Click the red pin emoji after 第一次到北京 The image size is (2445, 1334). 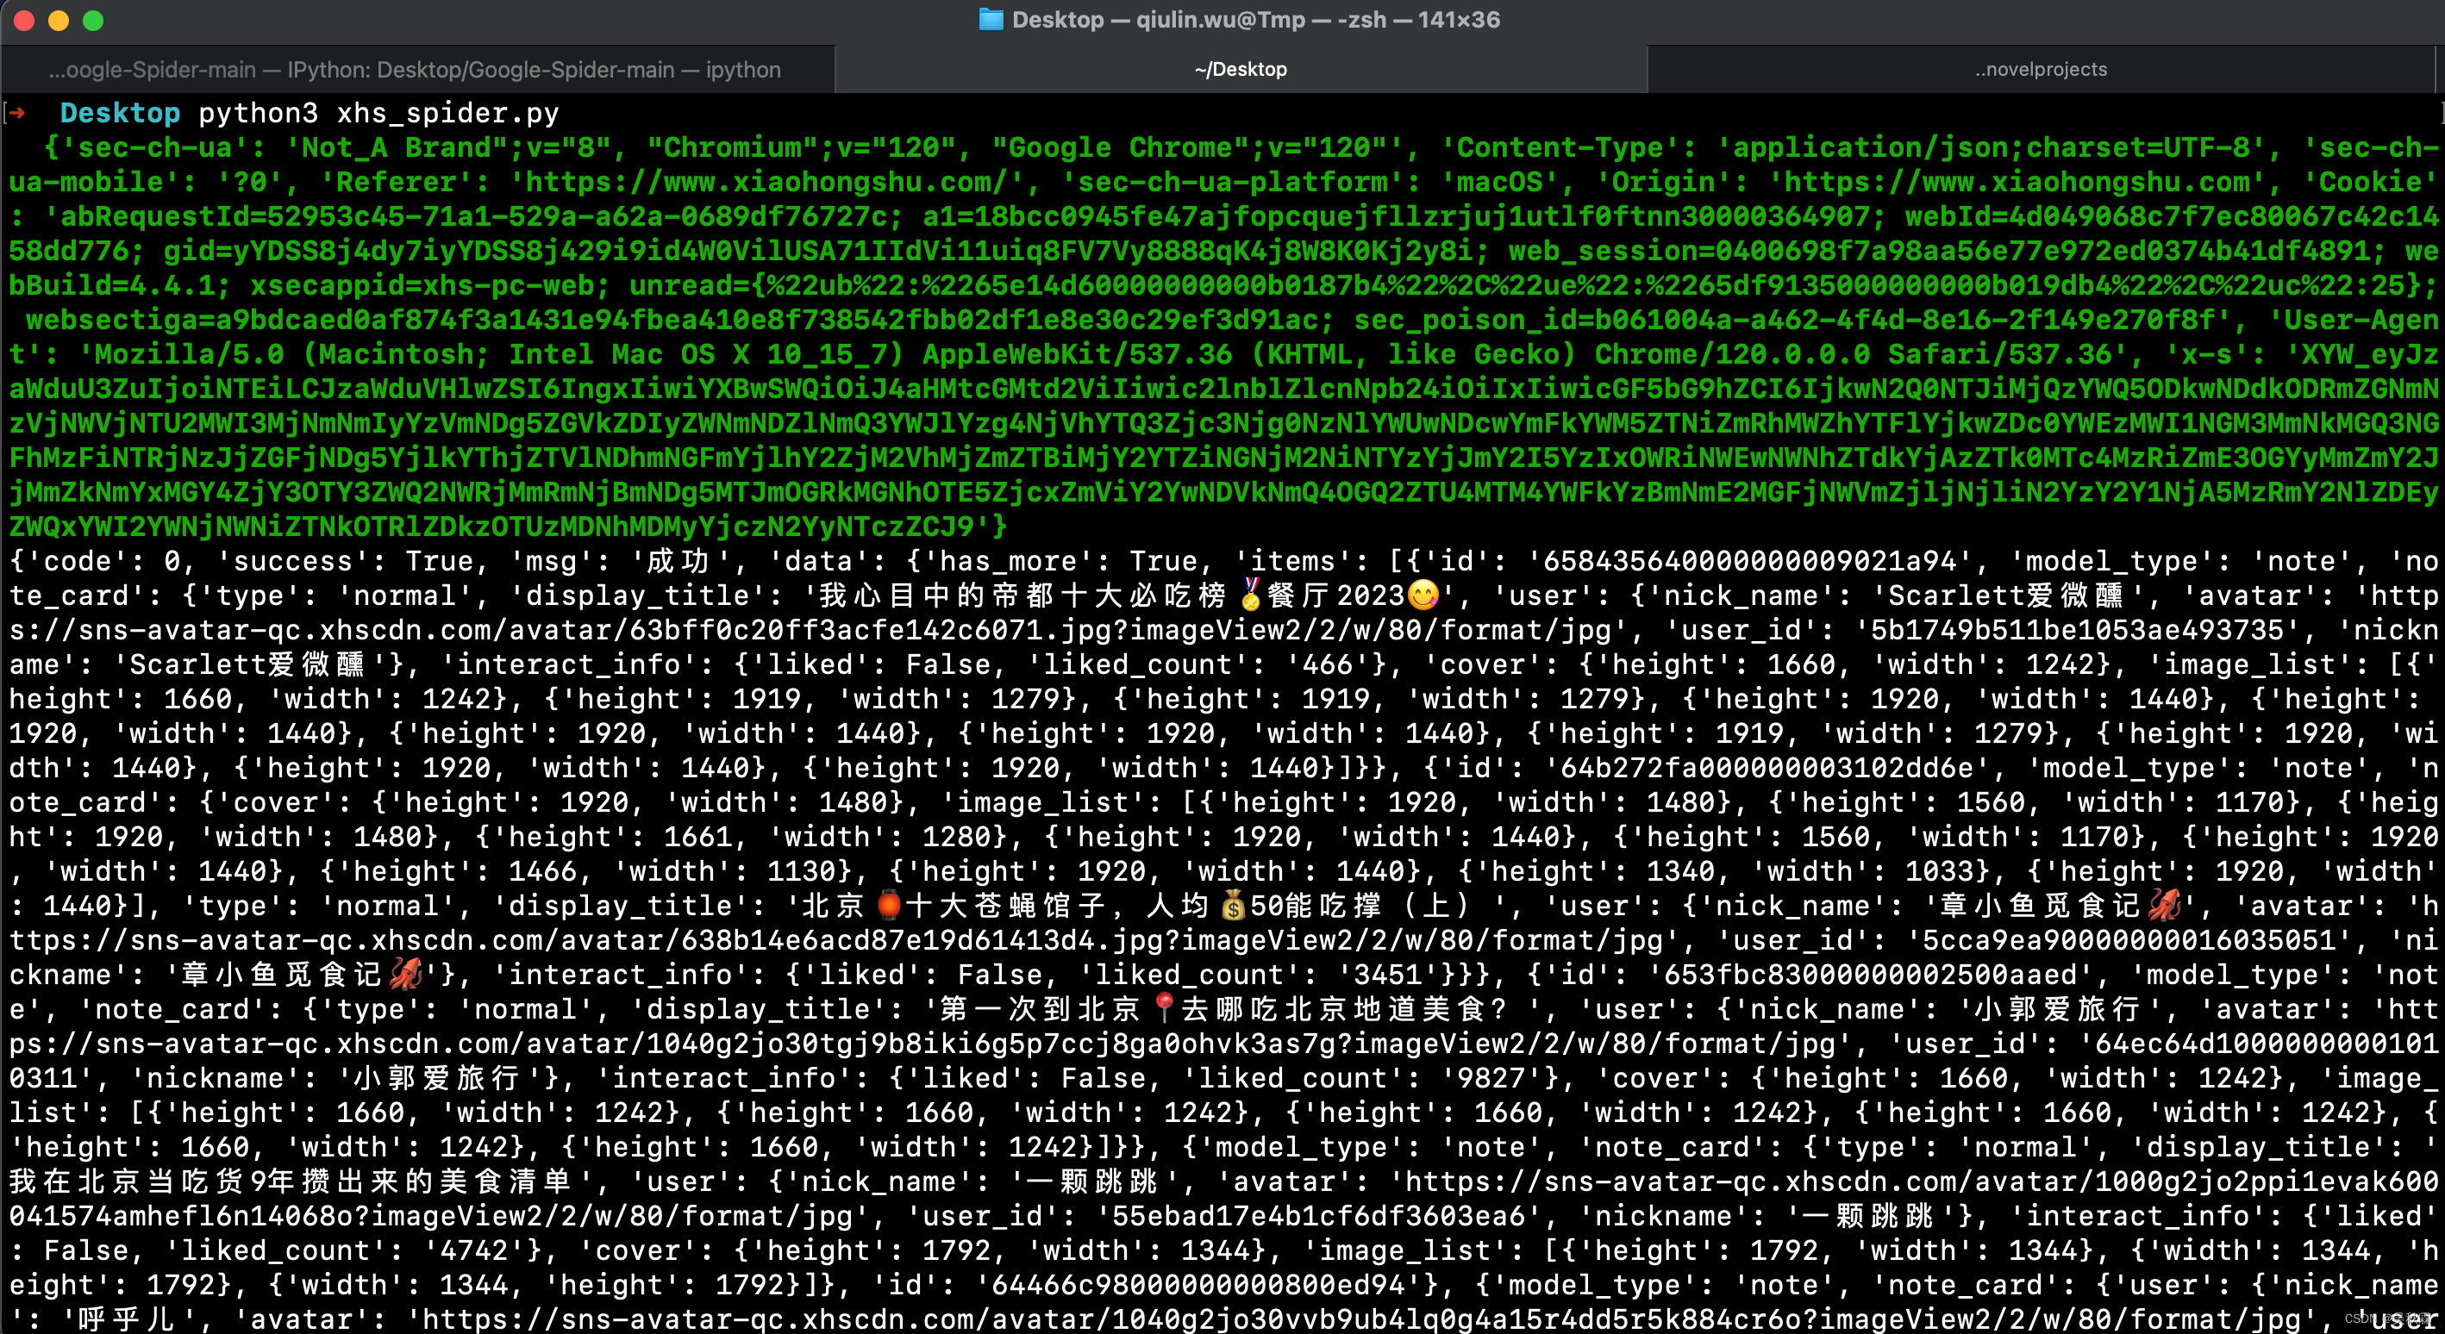point(1165,1008)
